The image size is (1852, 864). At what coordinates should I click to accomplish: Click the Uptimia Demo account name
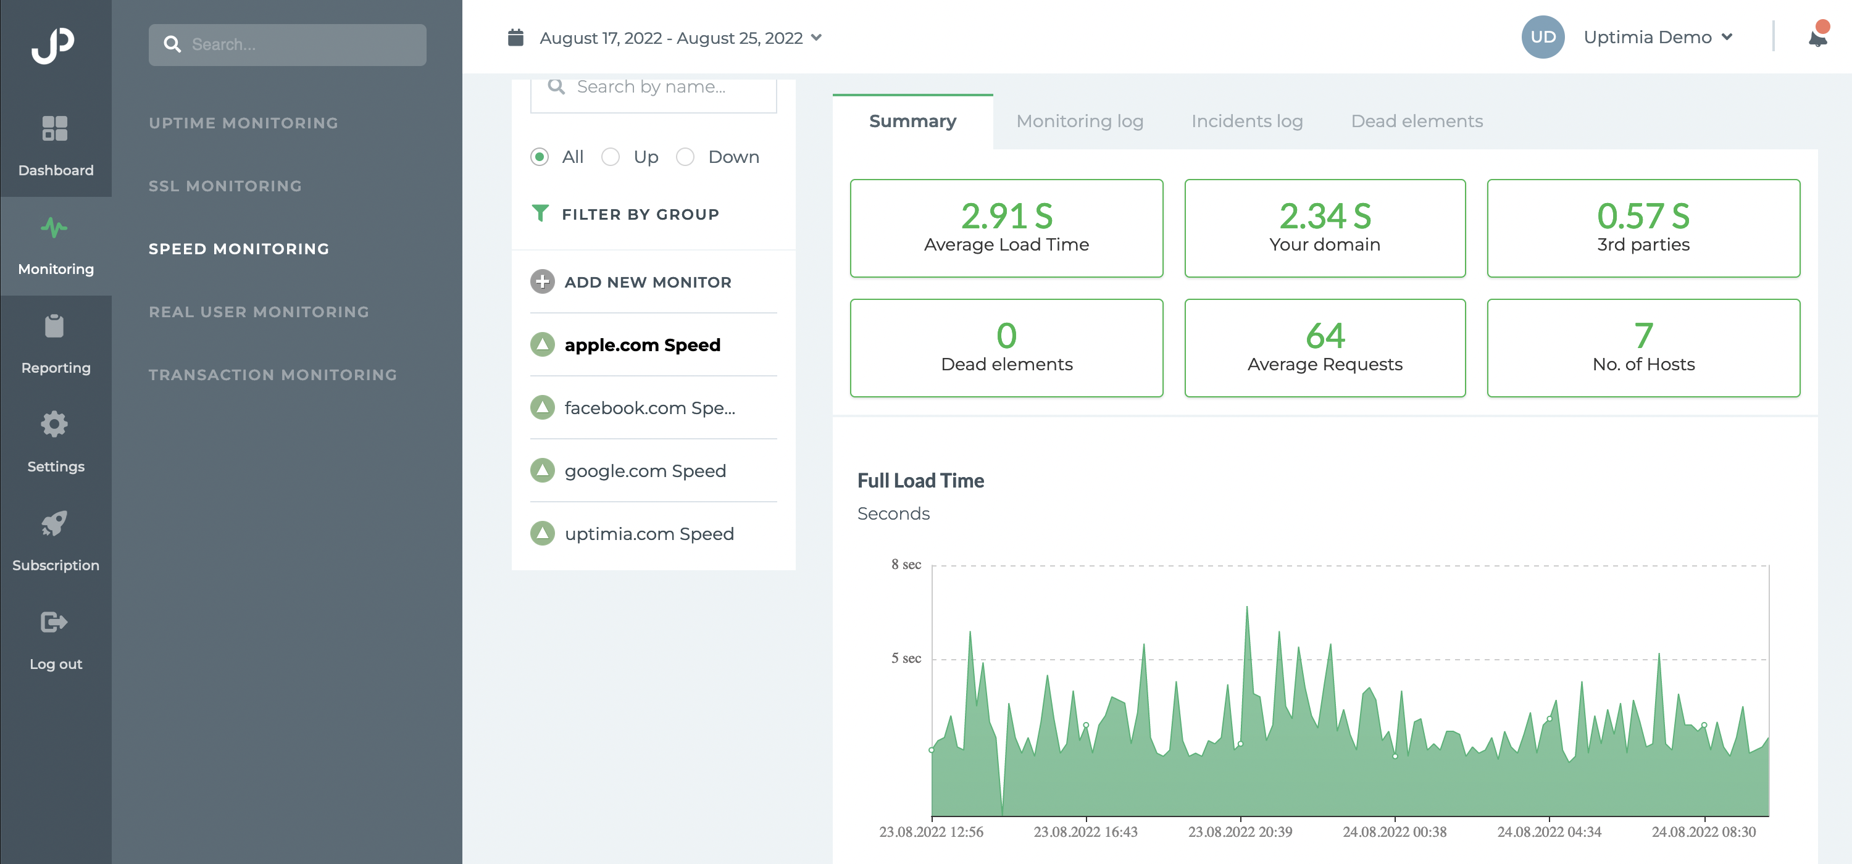[x=1647, y=38]
